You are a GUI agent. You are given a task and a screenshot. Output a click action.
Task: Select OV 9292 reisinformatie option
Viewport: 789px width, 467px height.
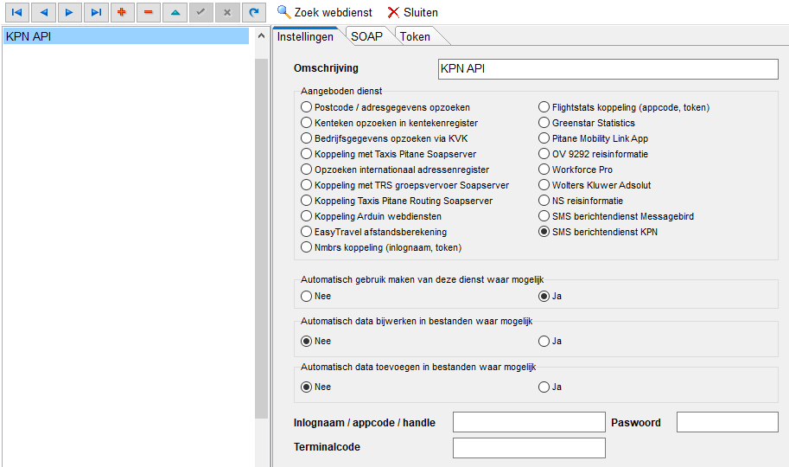coord(593,154)
